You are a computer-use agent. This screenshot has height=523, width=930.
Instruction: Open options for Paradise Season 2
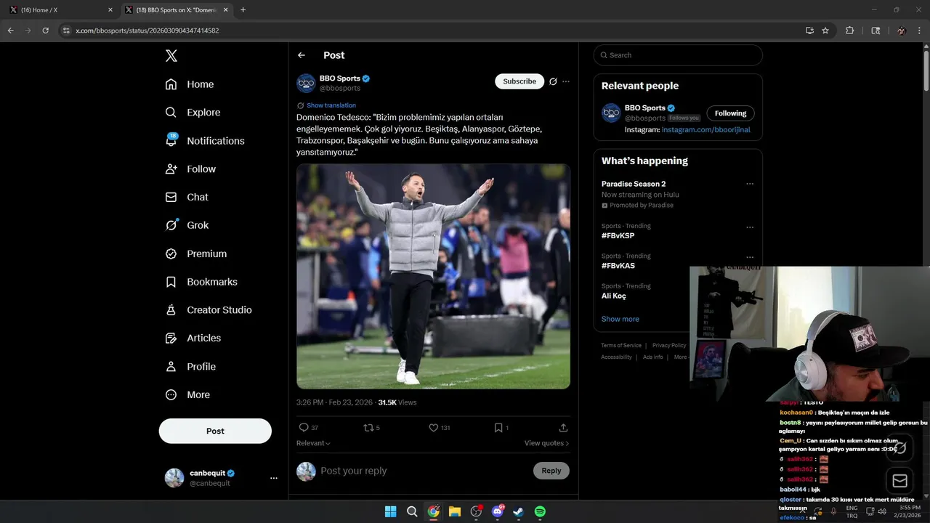pos(750,184)
